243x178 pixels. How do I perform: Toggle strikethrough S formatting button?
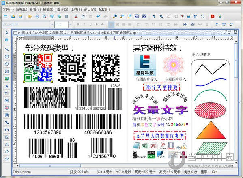click(x=97, y=24)
